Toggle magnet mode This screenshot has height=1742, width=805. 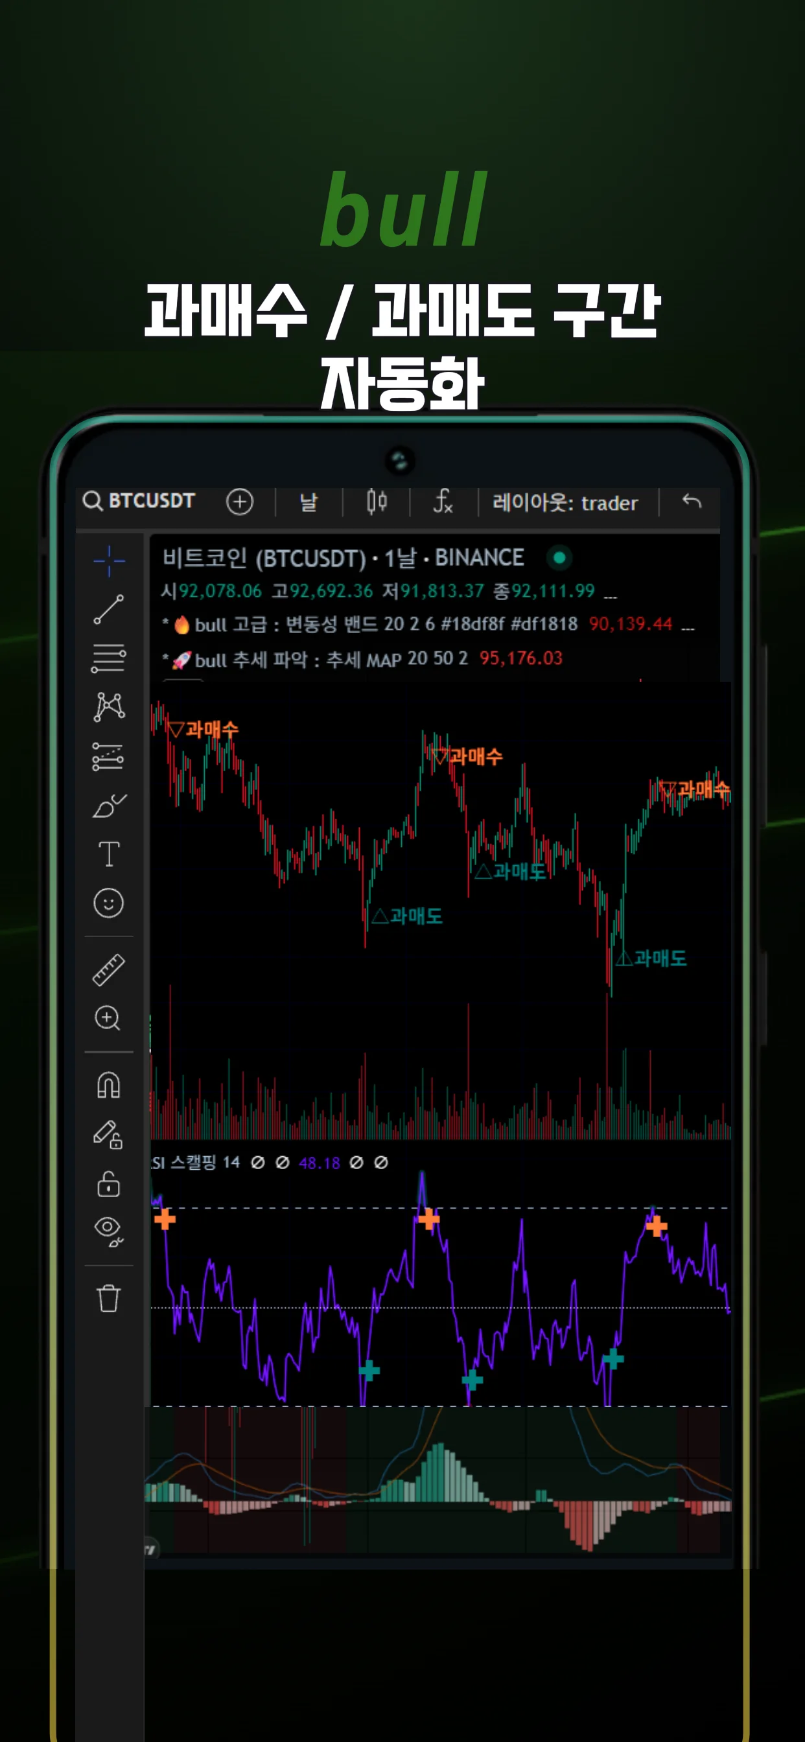pos(109,1086)
